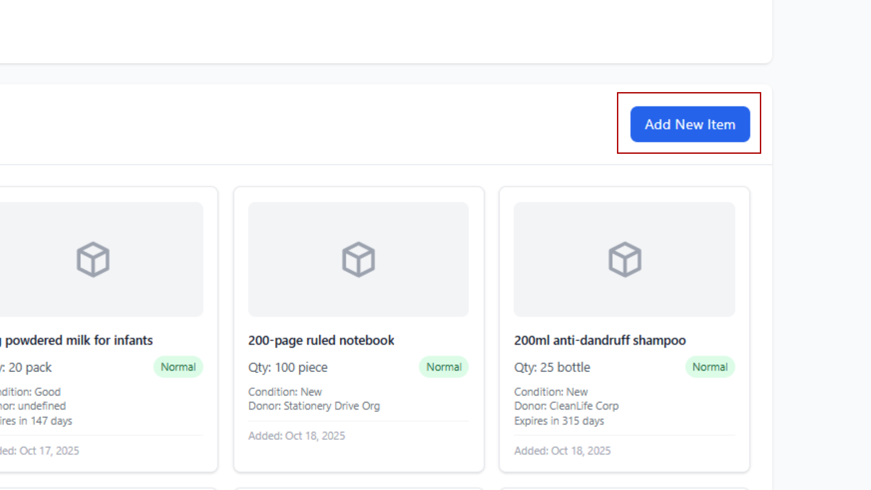Open the 200ml anti-dandruff shampoo title

pyautogui.click(x=599, y=340)
